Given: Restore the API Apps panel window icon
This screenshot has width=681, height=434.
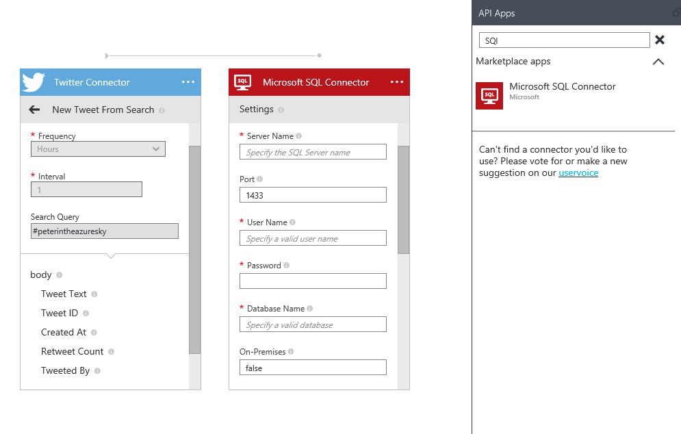Looking at the screenshot, I should pos(676,13).
